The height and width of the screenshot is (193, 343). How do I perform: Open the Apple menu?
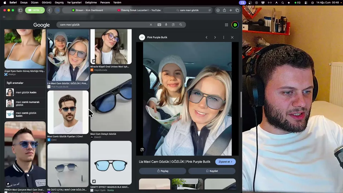point(5,2)
